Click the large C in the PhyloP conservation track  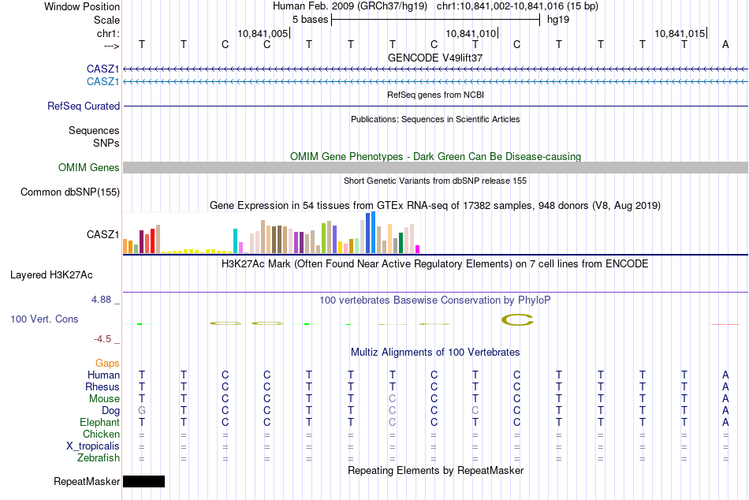coord(517,319)
